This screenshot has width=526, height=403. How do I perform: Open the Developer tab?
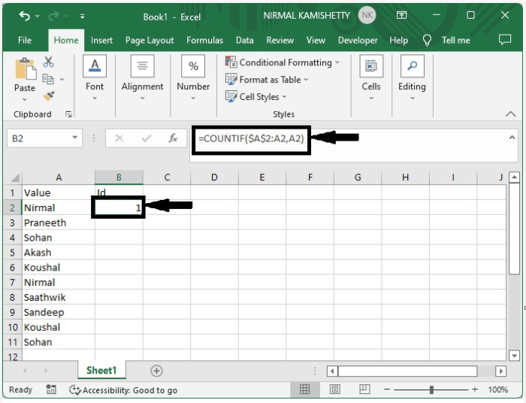[358, 41]
